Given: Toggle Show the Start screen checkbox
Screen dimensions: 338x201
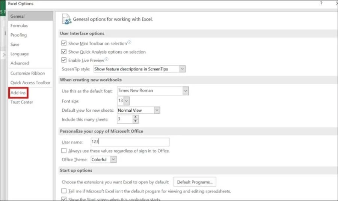Looking at the screenshot, I should (64, 199).
